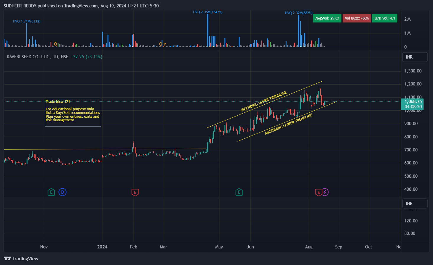
Task: Click the 900.00 price axis label
Action: [411, 124]
